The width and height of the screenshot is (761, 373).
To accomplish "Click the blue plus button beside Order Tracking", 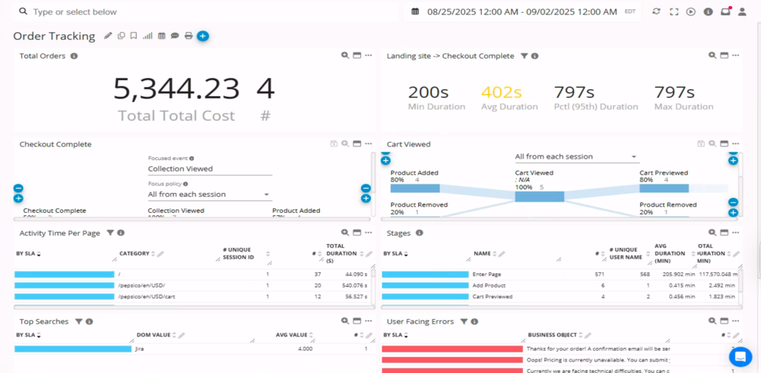I will click(x=203, y=36).
